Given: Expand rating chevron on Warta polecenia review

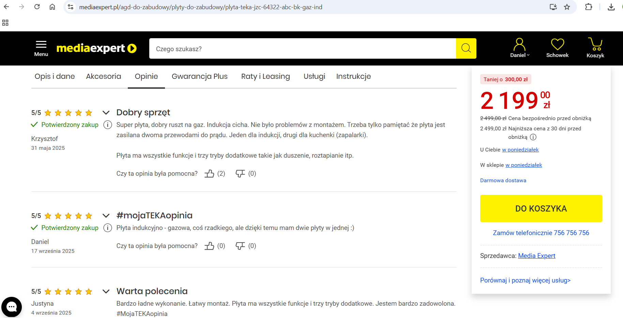Looking at the screenshot, I should coord(106,291).
